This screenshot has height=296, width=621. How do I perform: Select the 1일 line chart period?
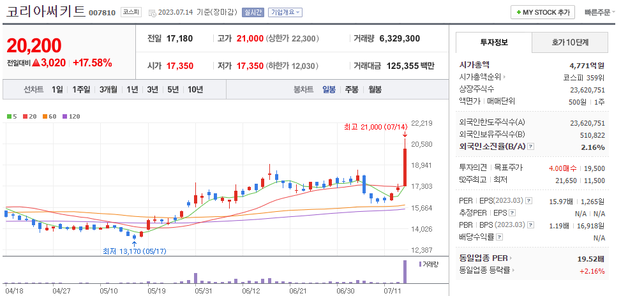tap(57, 89)
